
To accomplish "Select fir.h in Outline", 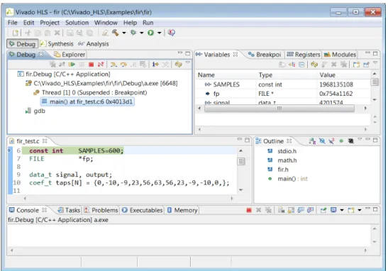I will 283,170.
